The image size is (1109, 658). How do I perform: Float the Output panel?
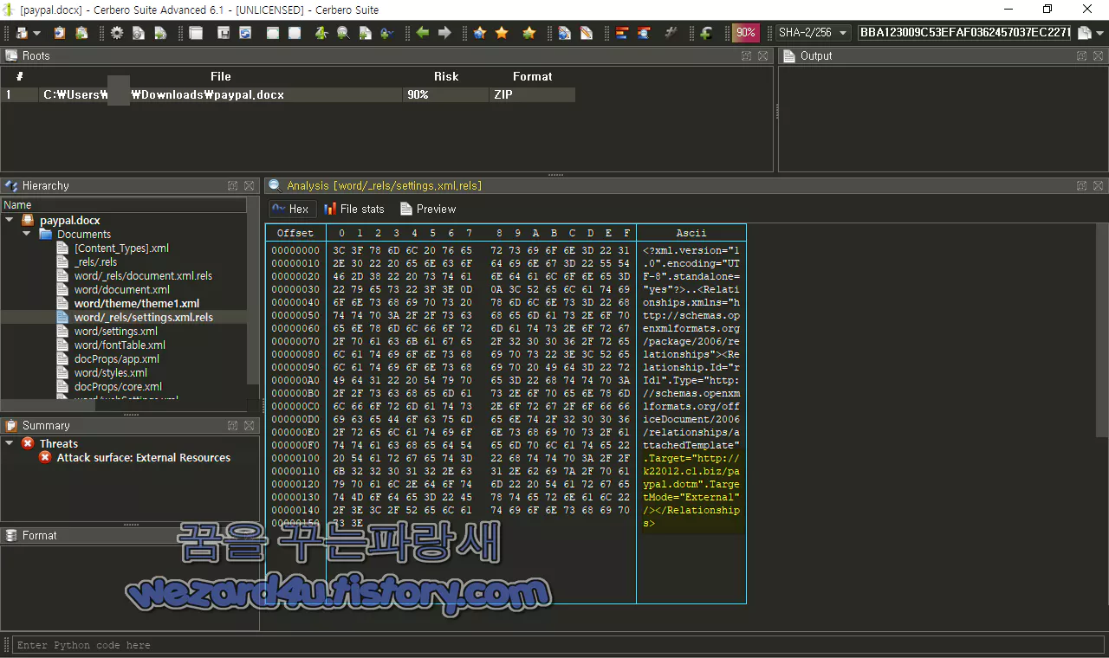[1082, 55]
